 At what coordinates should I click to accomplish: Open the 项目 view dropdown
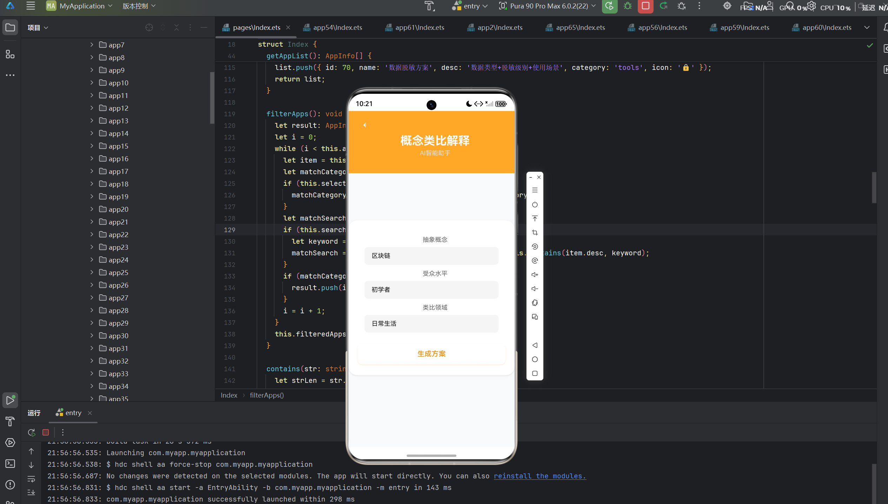pos(38,27)
